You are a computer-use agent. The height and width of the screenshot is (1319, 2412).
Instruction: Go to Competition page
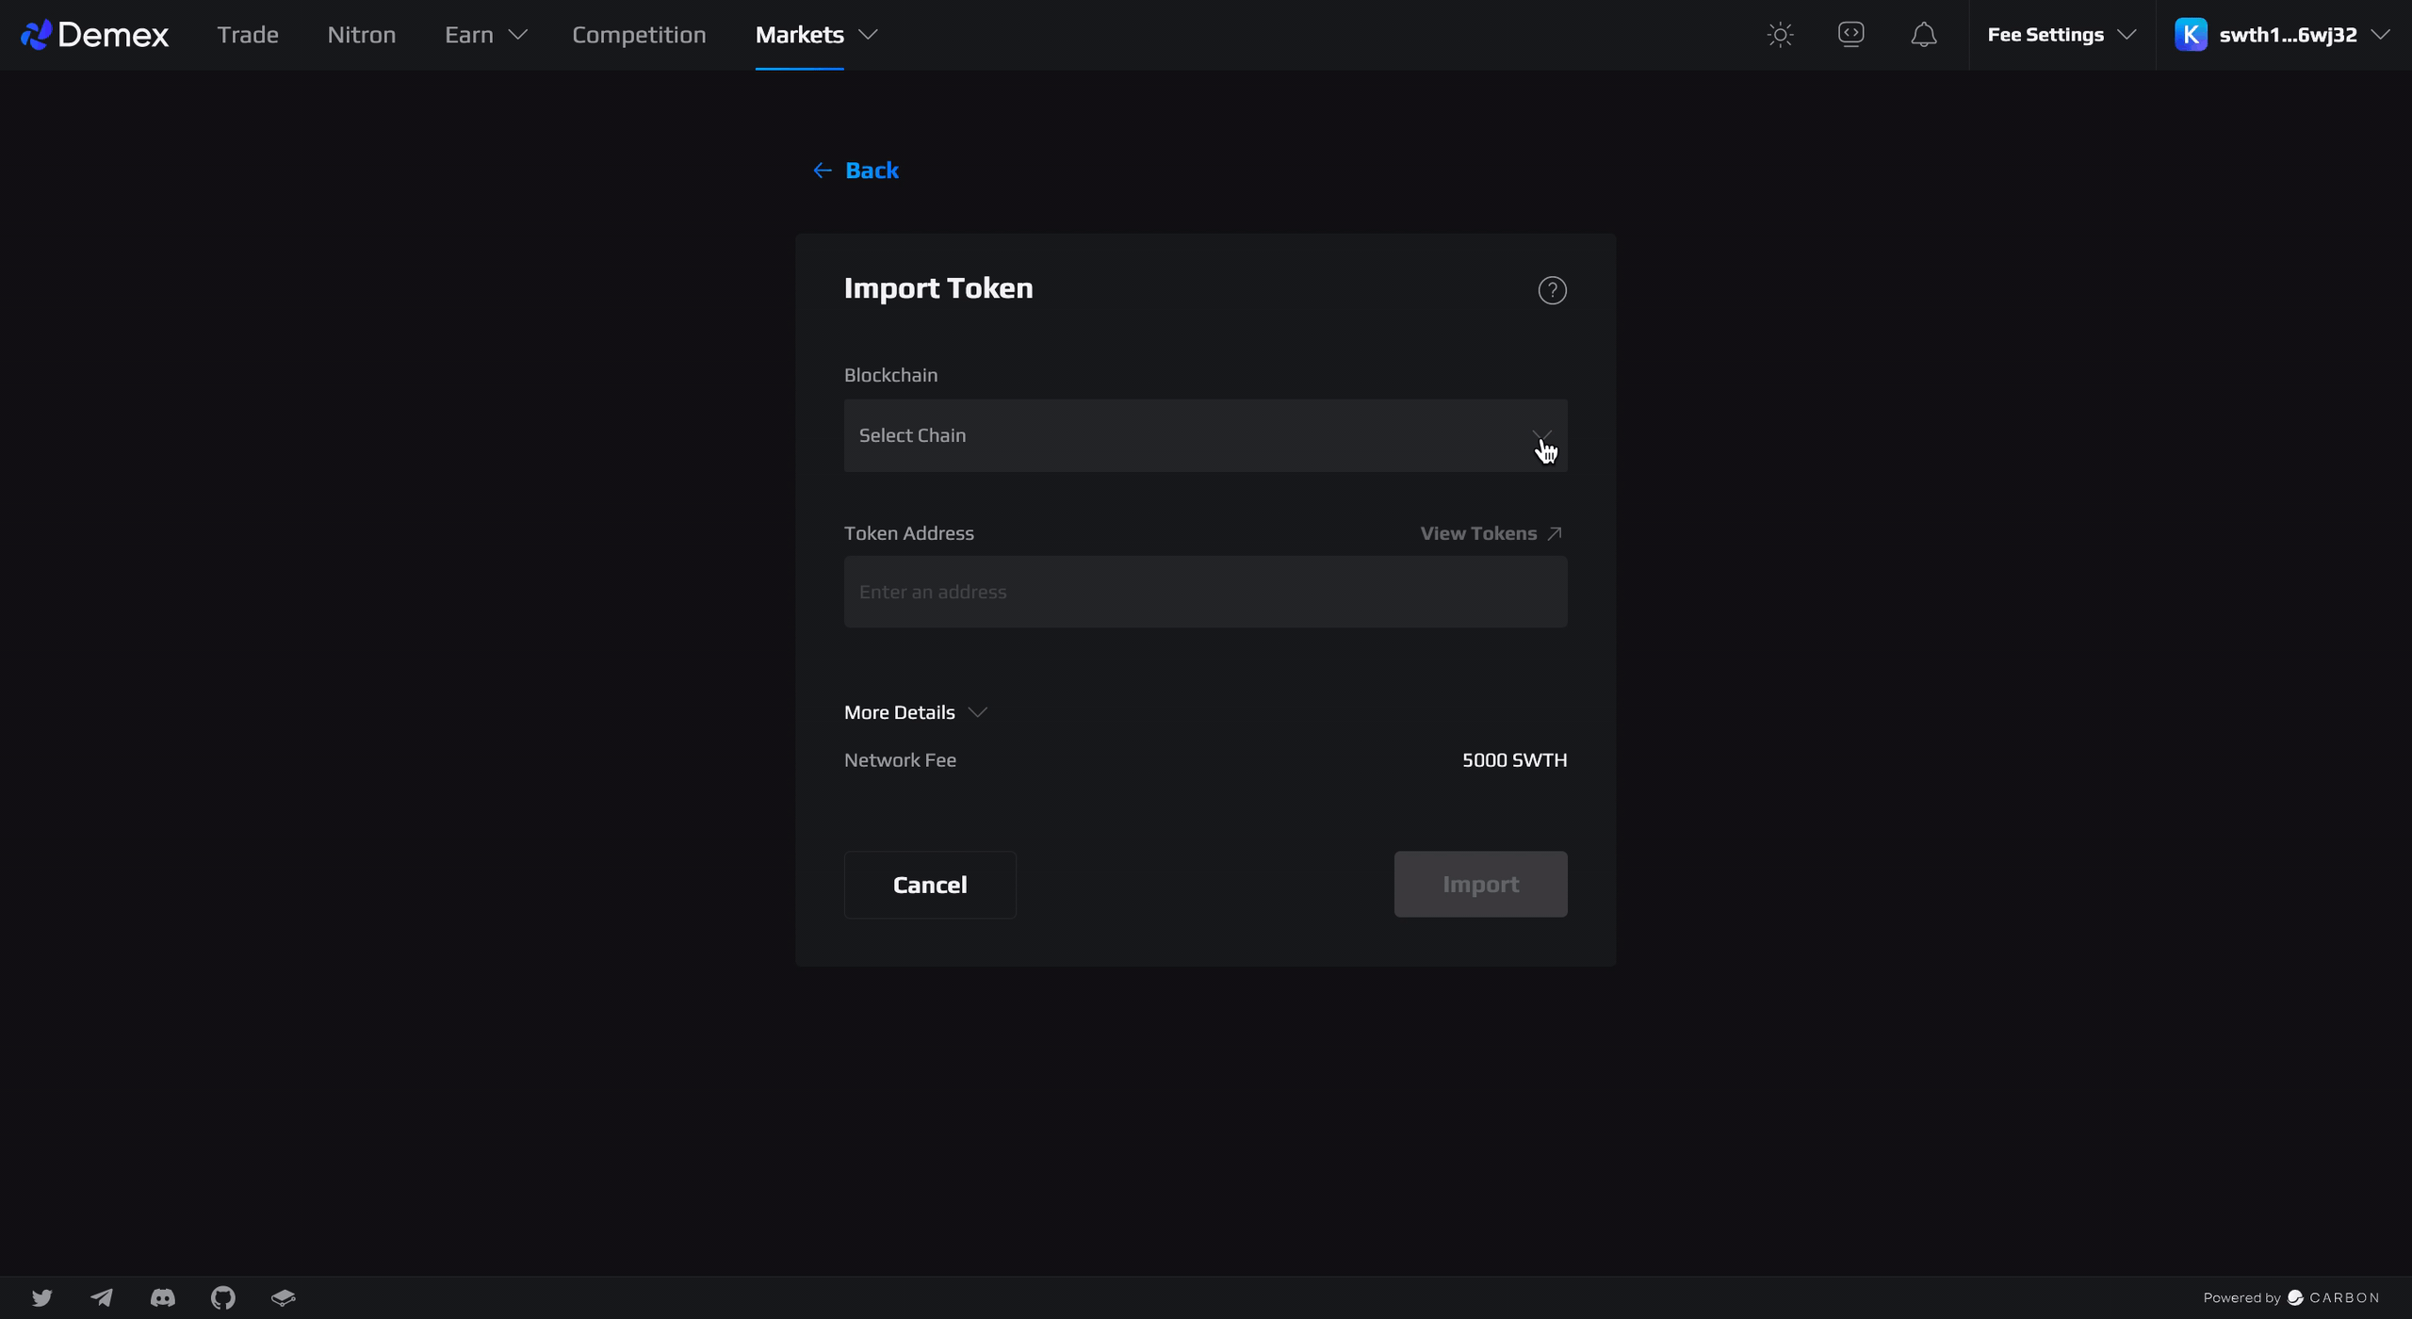(x=639, y=35)
